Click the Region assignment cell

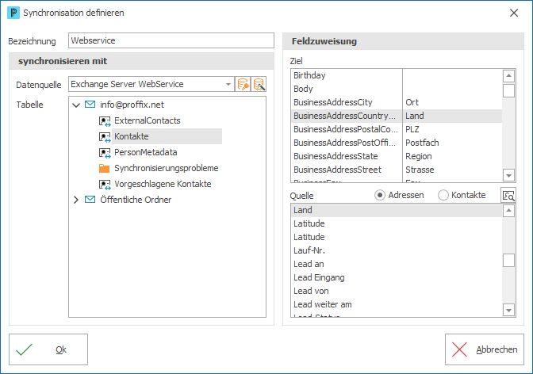click(x=452, y=156)
